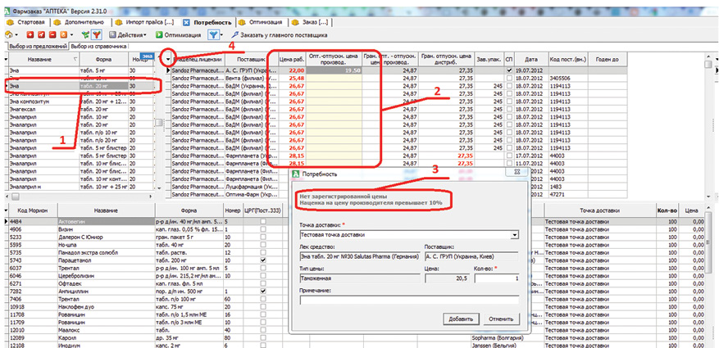Close the Потребность tab via its X icon
The height and width of the screenshot is (348, 719).
pyautogui.click(x=186, y=22)
